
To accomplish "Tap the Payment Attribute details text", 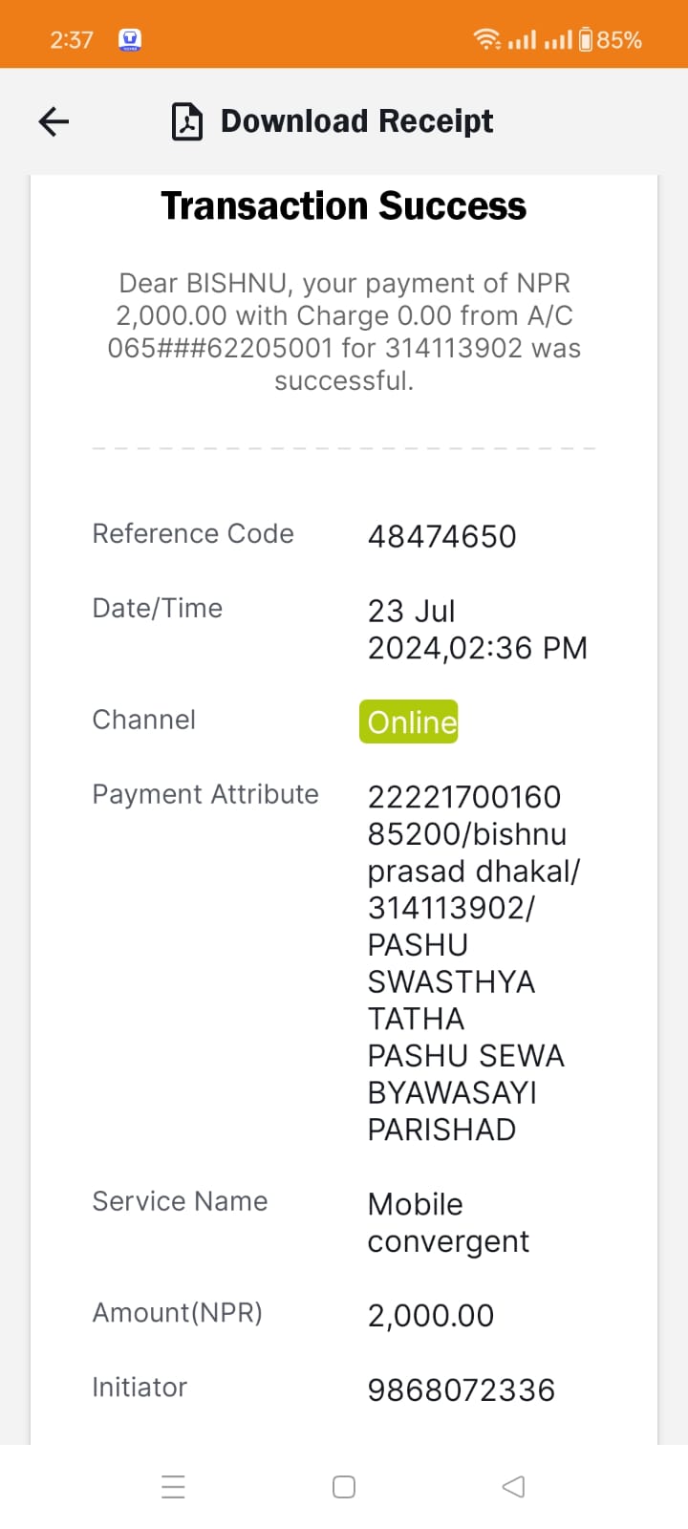I will click(x=475, y=963).
